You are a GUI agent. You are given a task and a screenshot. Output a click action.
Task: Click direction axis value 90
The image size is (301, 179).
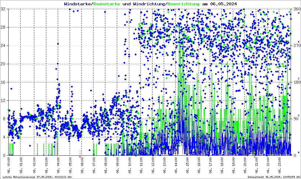[x=296, y=119]
